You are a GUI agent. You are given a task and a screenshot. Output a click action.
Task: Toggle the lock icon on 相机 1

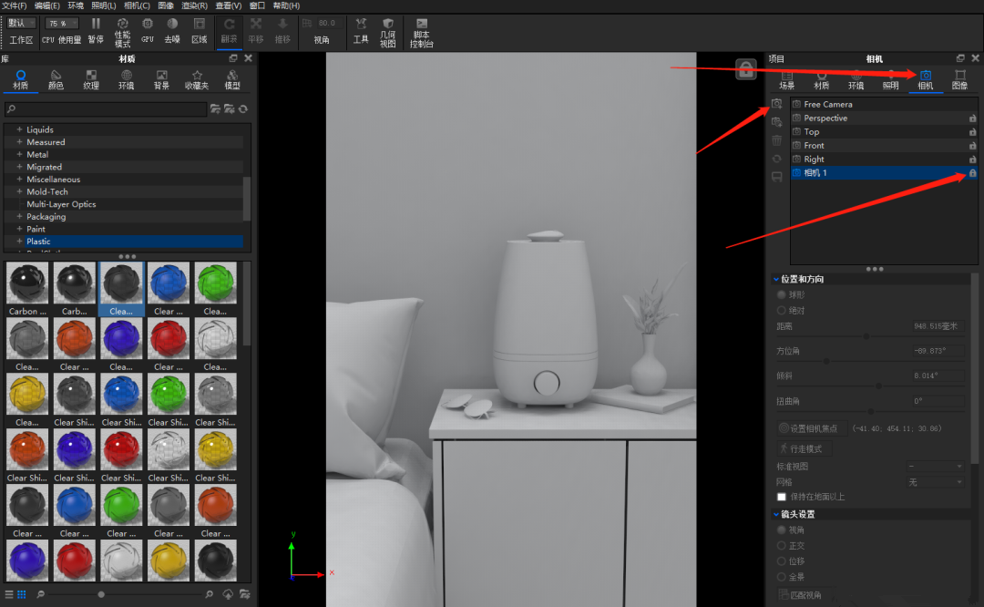pyautogui.click(x=972, y=173)
